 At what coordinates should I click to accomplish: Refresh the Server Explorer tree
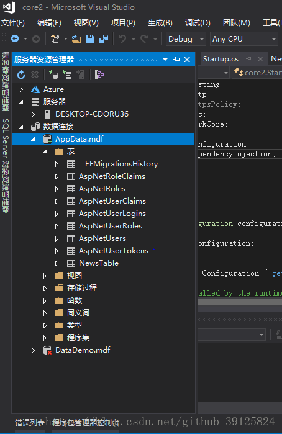pos(21,75)
